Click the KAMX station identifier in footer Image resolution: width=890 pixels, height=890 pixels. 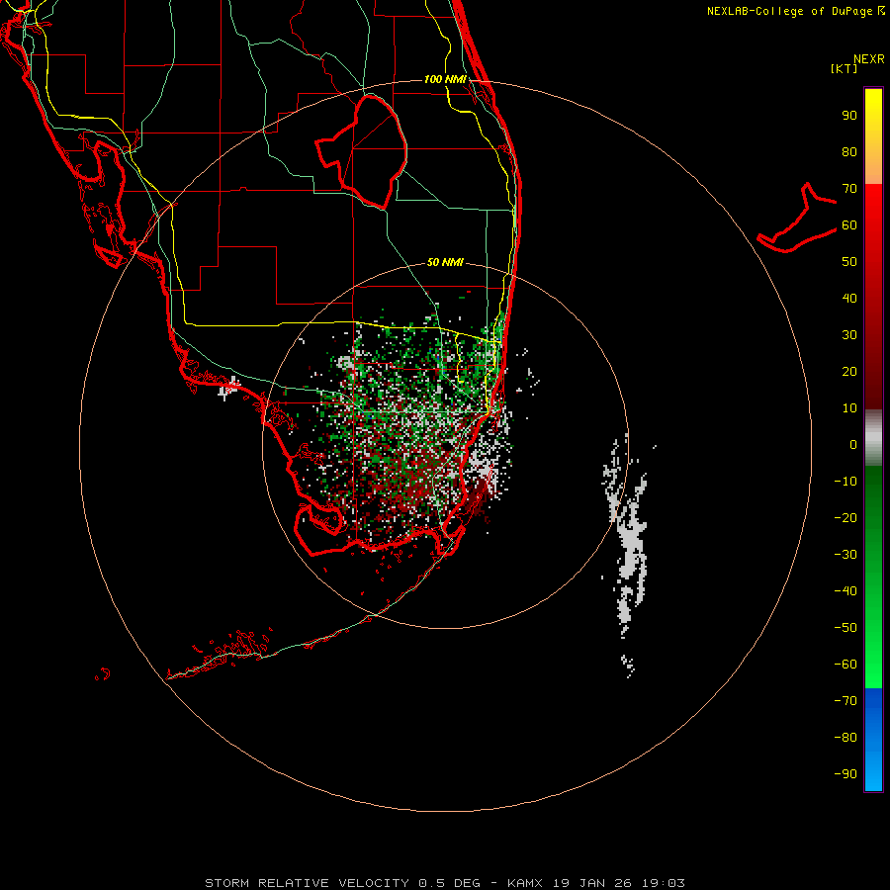(524, 883)
